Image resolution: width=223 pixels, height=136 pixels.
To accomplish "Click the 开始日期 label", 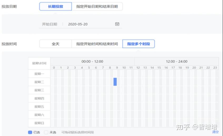I will [x=49, y=24].
